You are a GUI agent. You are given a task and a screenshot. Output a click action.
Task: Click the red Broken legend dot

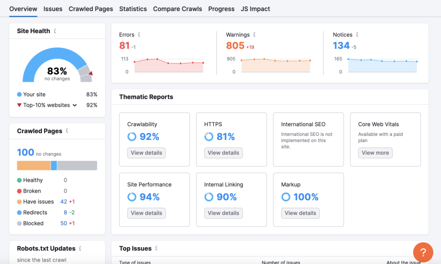pyautogui.click(x=19, y=191)
